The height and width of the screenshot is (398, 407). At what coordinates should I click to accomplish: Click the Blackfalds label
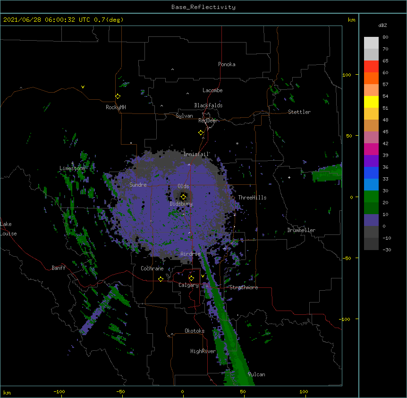click(208, 105)
